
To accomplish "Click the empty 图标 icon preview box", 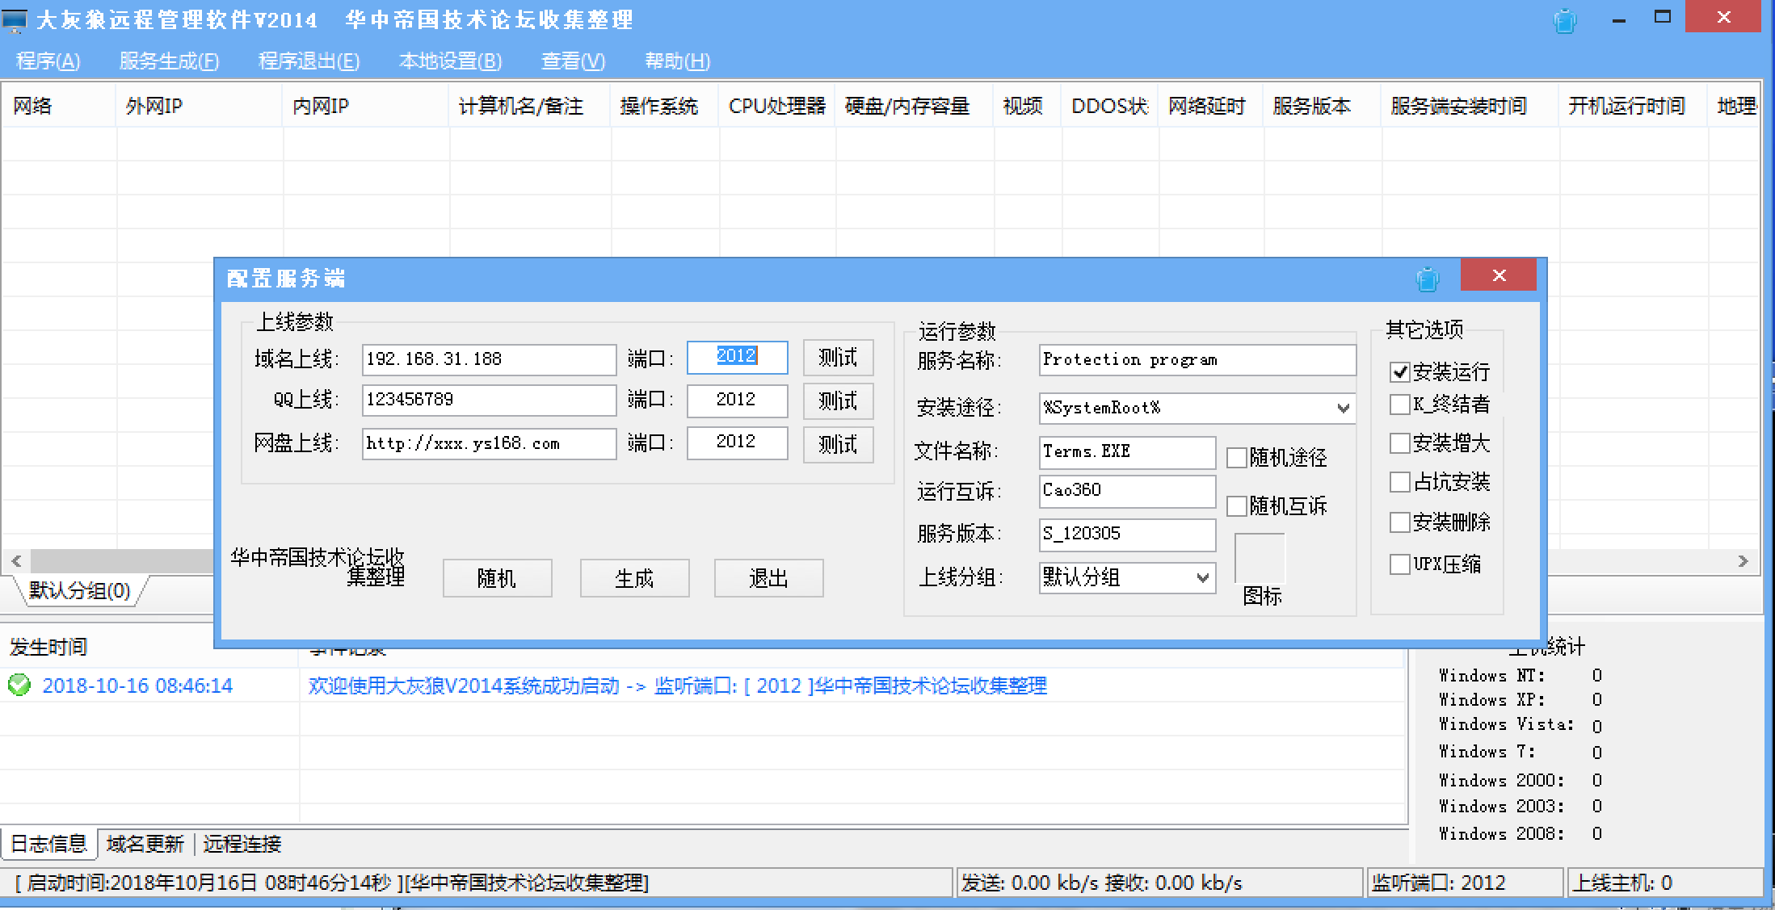I will 1259,558.
